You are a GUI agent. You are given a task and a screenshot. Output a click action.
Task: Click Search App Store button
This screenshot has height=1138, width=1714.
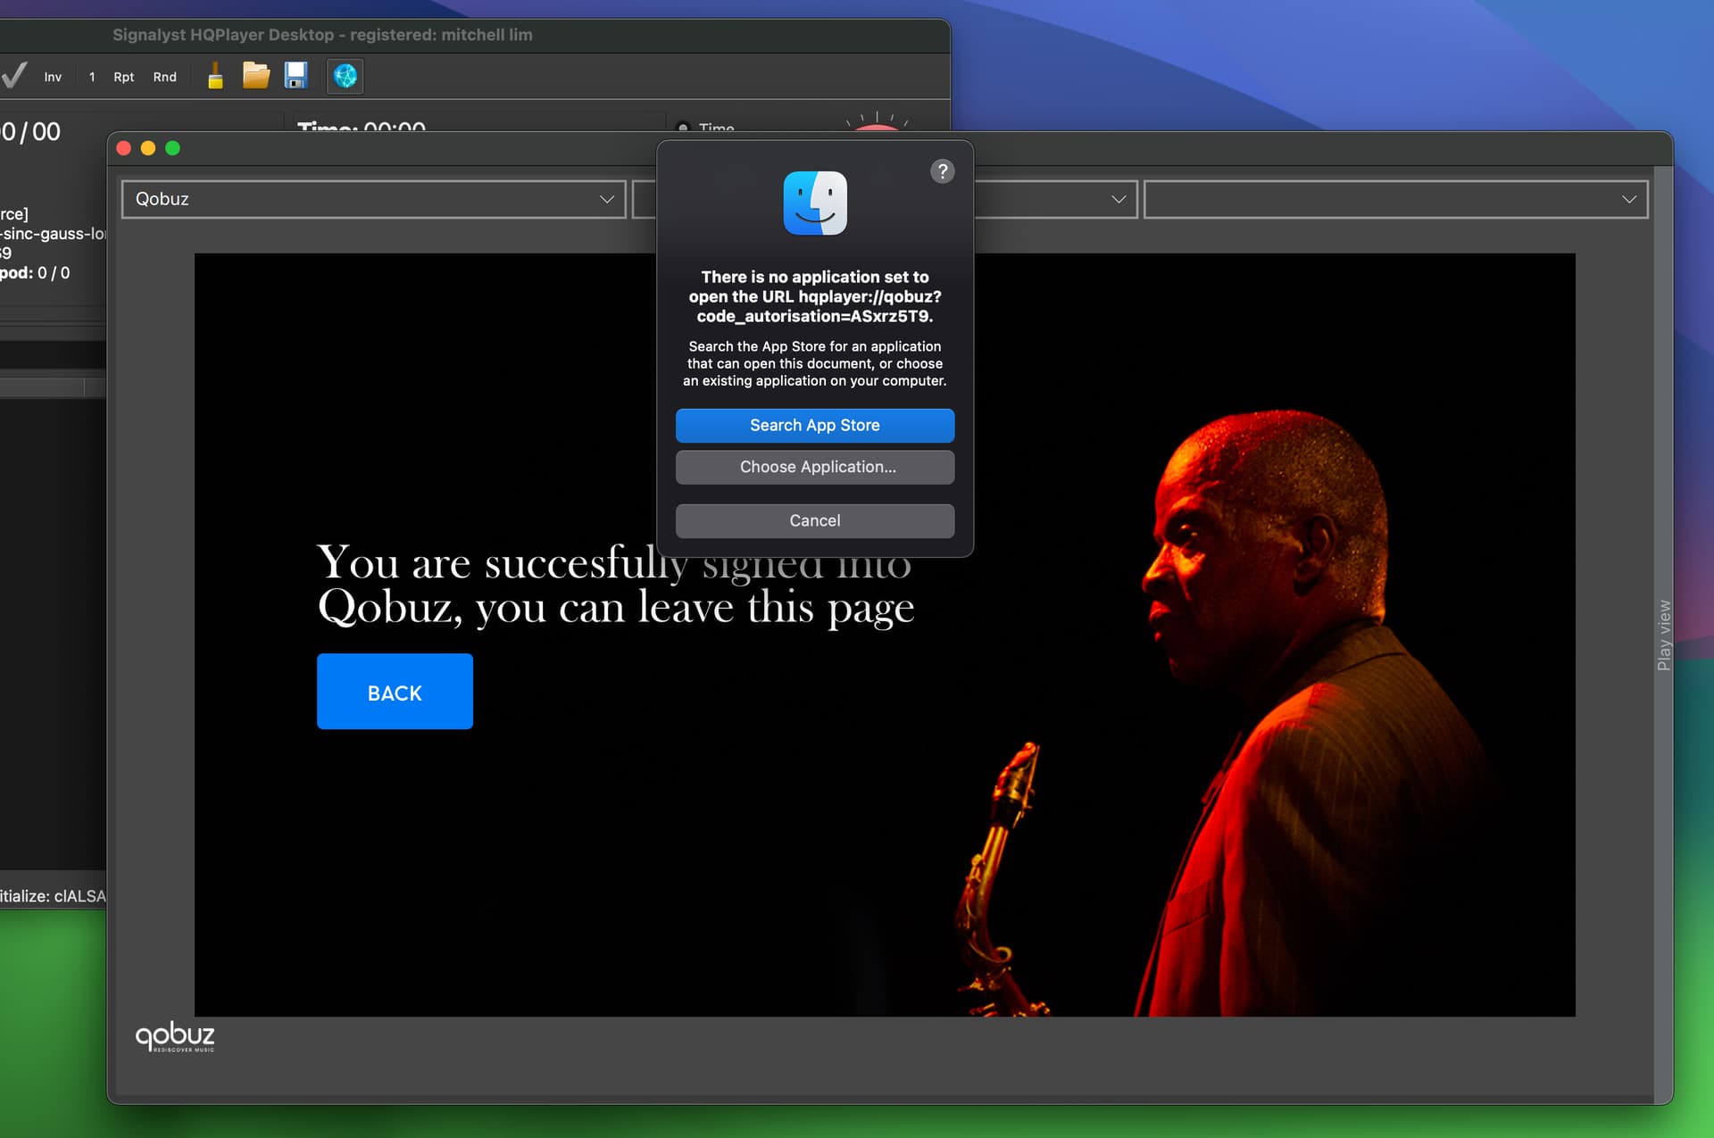click(815, 426)
